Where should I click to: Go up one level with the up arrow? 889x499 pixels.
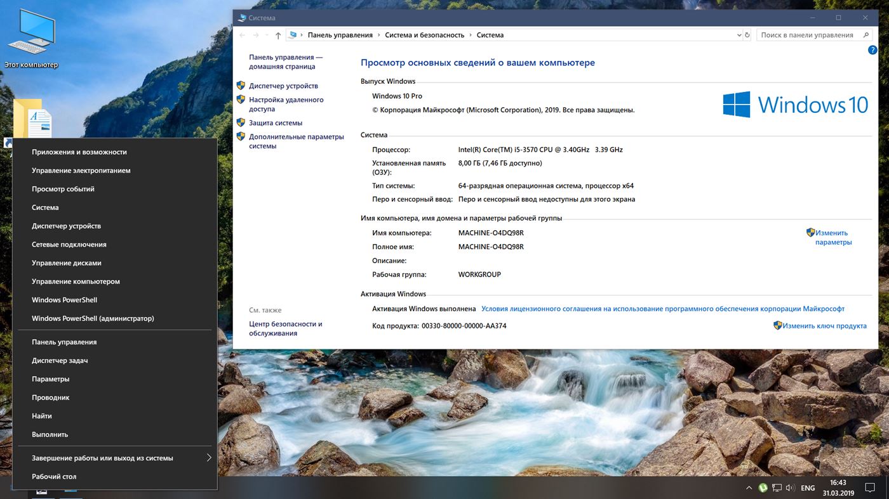point(278,36)
